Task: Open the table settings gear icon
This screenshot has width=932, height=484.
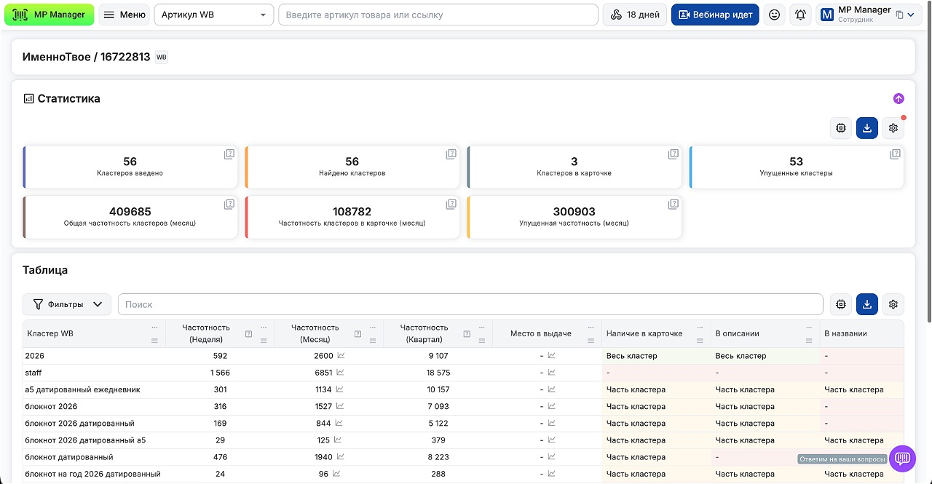Action: pos(893,304)
